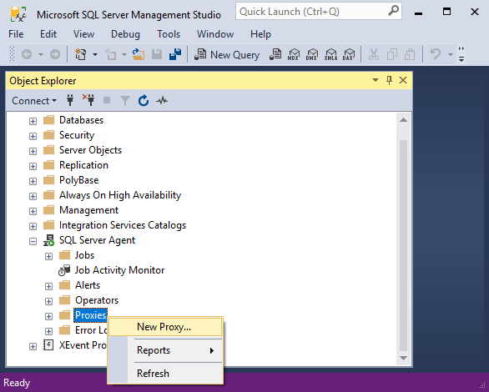
Task: Open the File menu
Action: pyautogui.click(x=16, y=34)
